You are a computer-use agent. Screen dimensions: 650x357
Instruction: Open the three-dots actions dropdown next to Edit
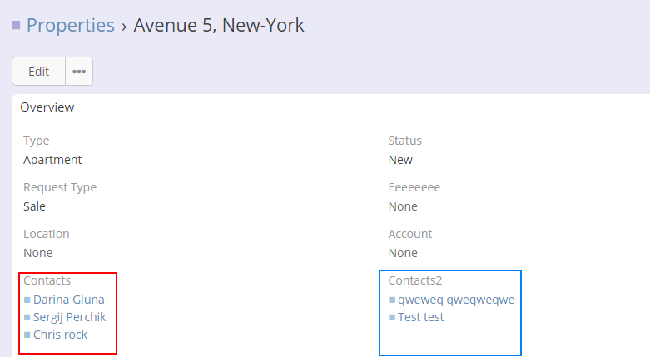(79, 72)
